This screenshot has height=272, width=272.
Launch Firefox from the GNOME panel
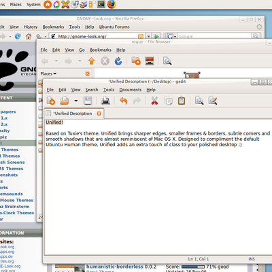point(112,4)
